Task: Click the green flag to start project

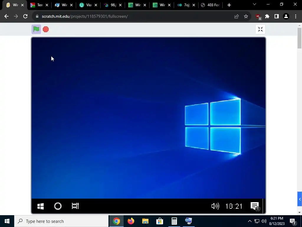Action: pos(36,29)
